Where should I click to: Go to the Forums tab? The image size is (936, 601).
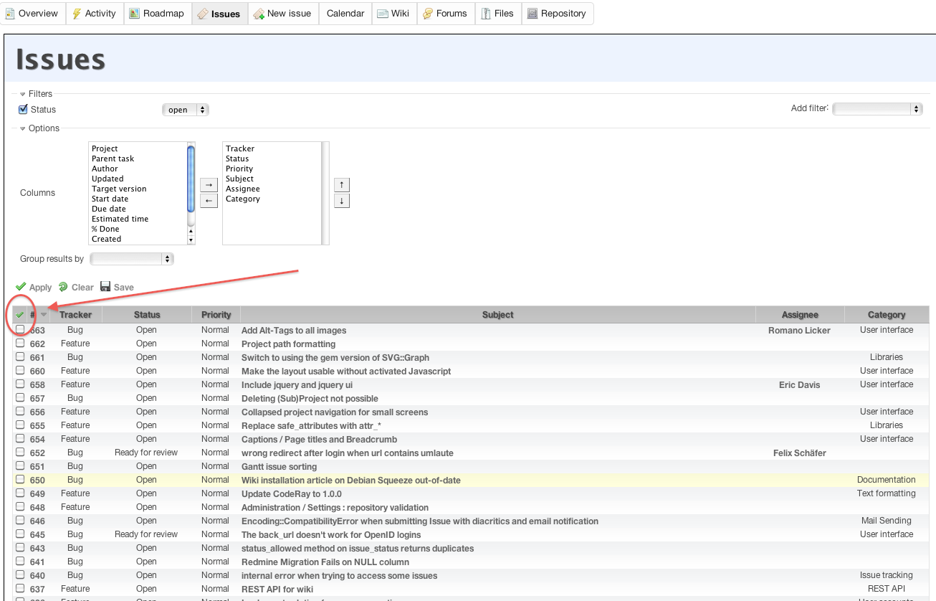445,13
